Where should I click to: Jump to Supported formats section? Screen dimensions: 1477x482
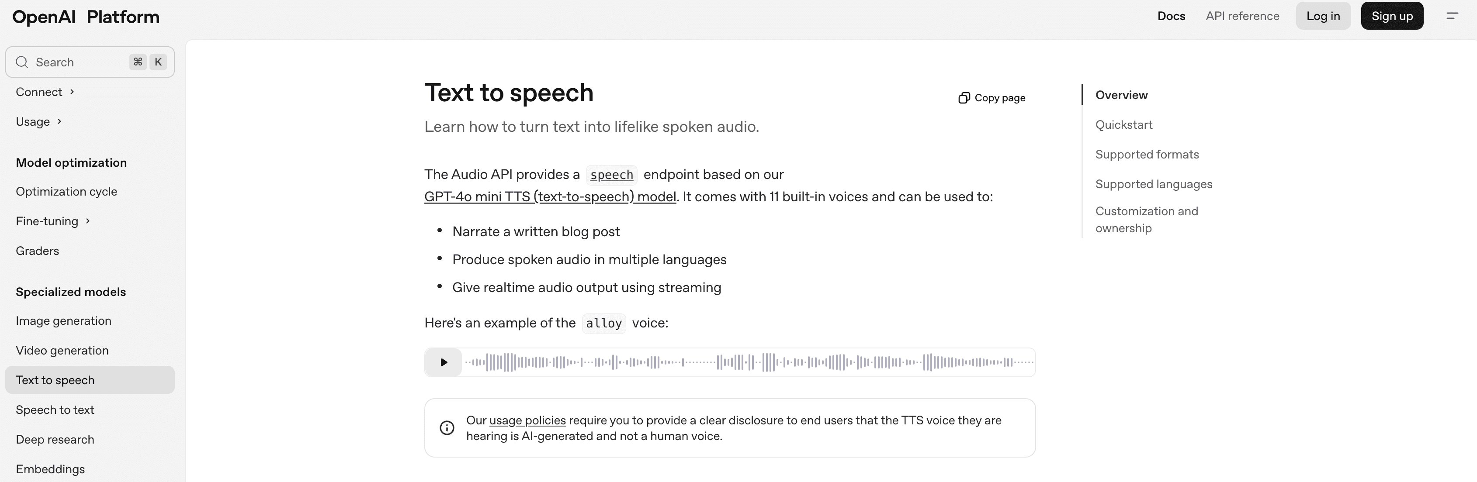point(1147,154)
